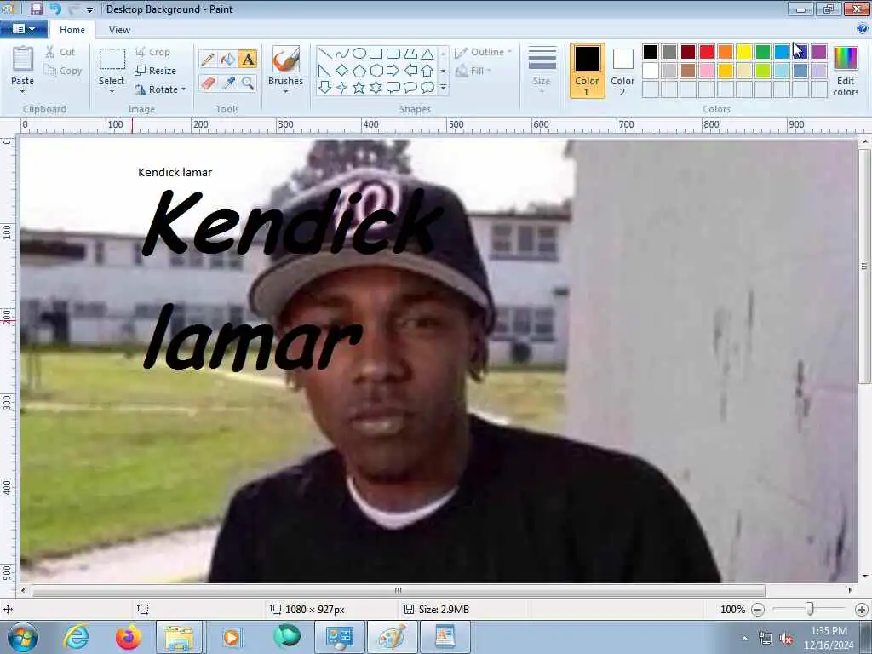
Task: Switch to the Home ribbon tab
Action: point(72,30)
